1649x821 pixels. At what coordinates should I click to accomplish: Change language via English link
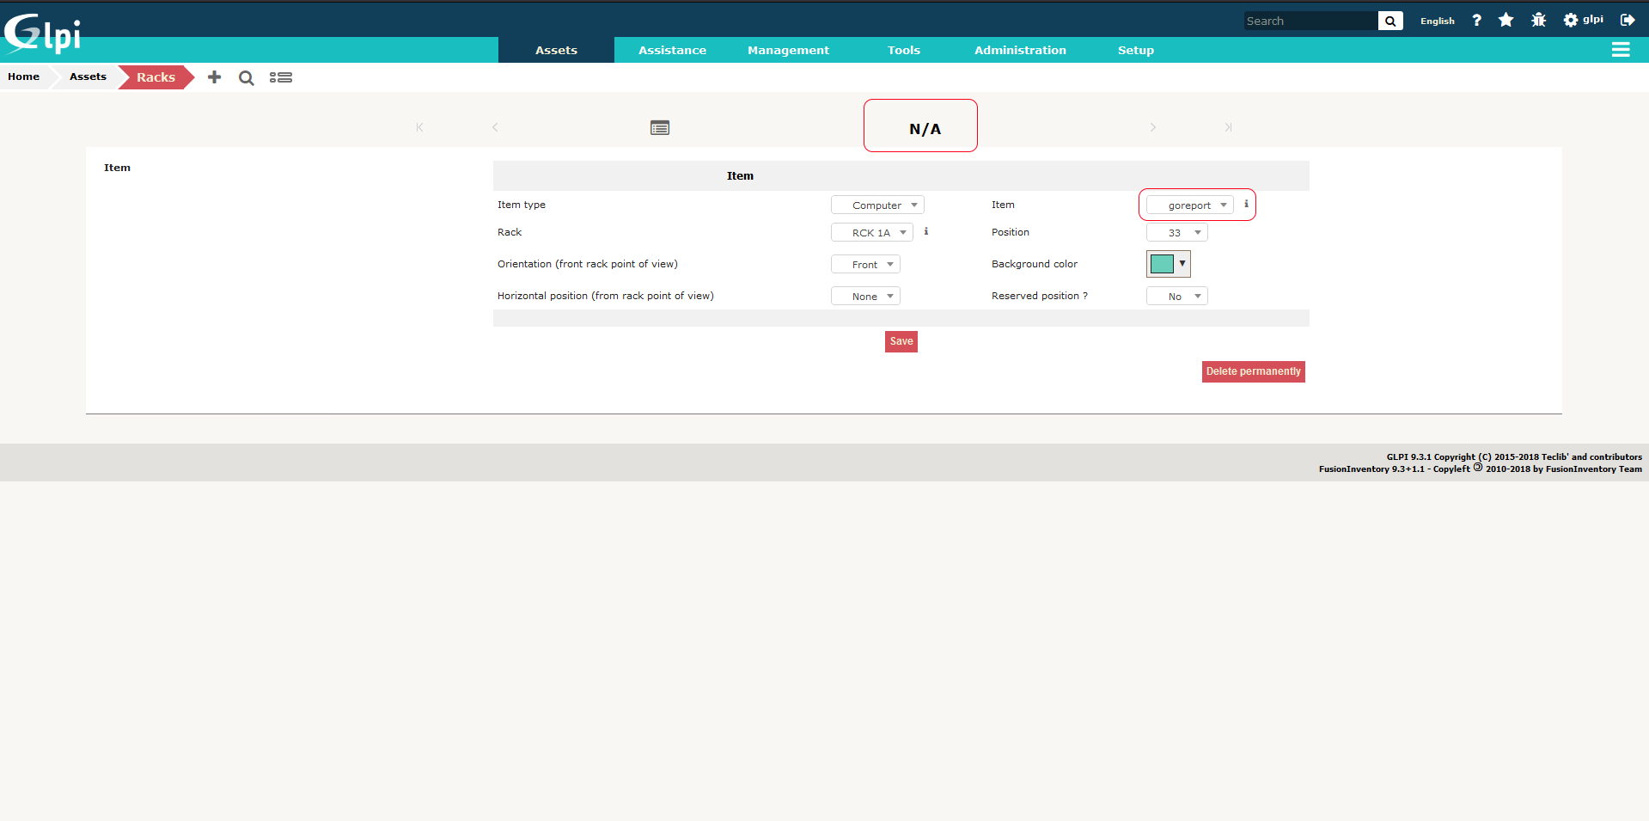click(1437, 21)
